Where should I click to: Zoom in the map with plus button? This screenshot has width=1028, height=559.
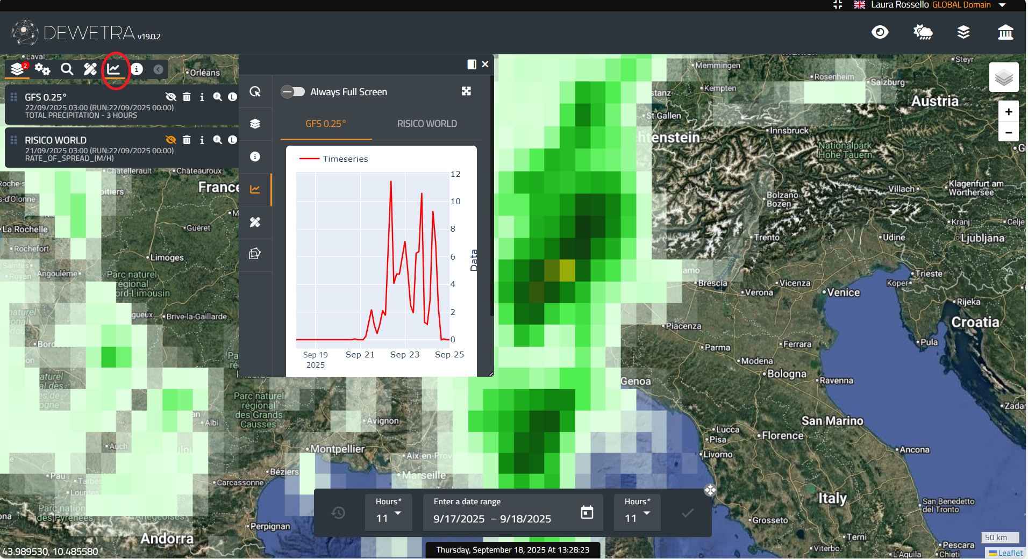tap(1008, 112)
